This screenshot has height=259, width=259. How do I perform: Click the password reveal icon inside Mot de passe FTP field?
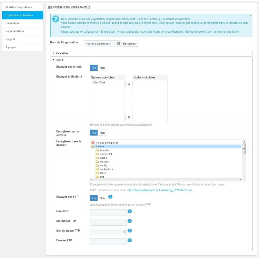coord(125,232)
